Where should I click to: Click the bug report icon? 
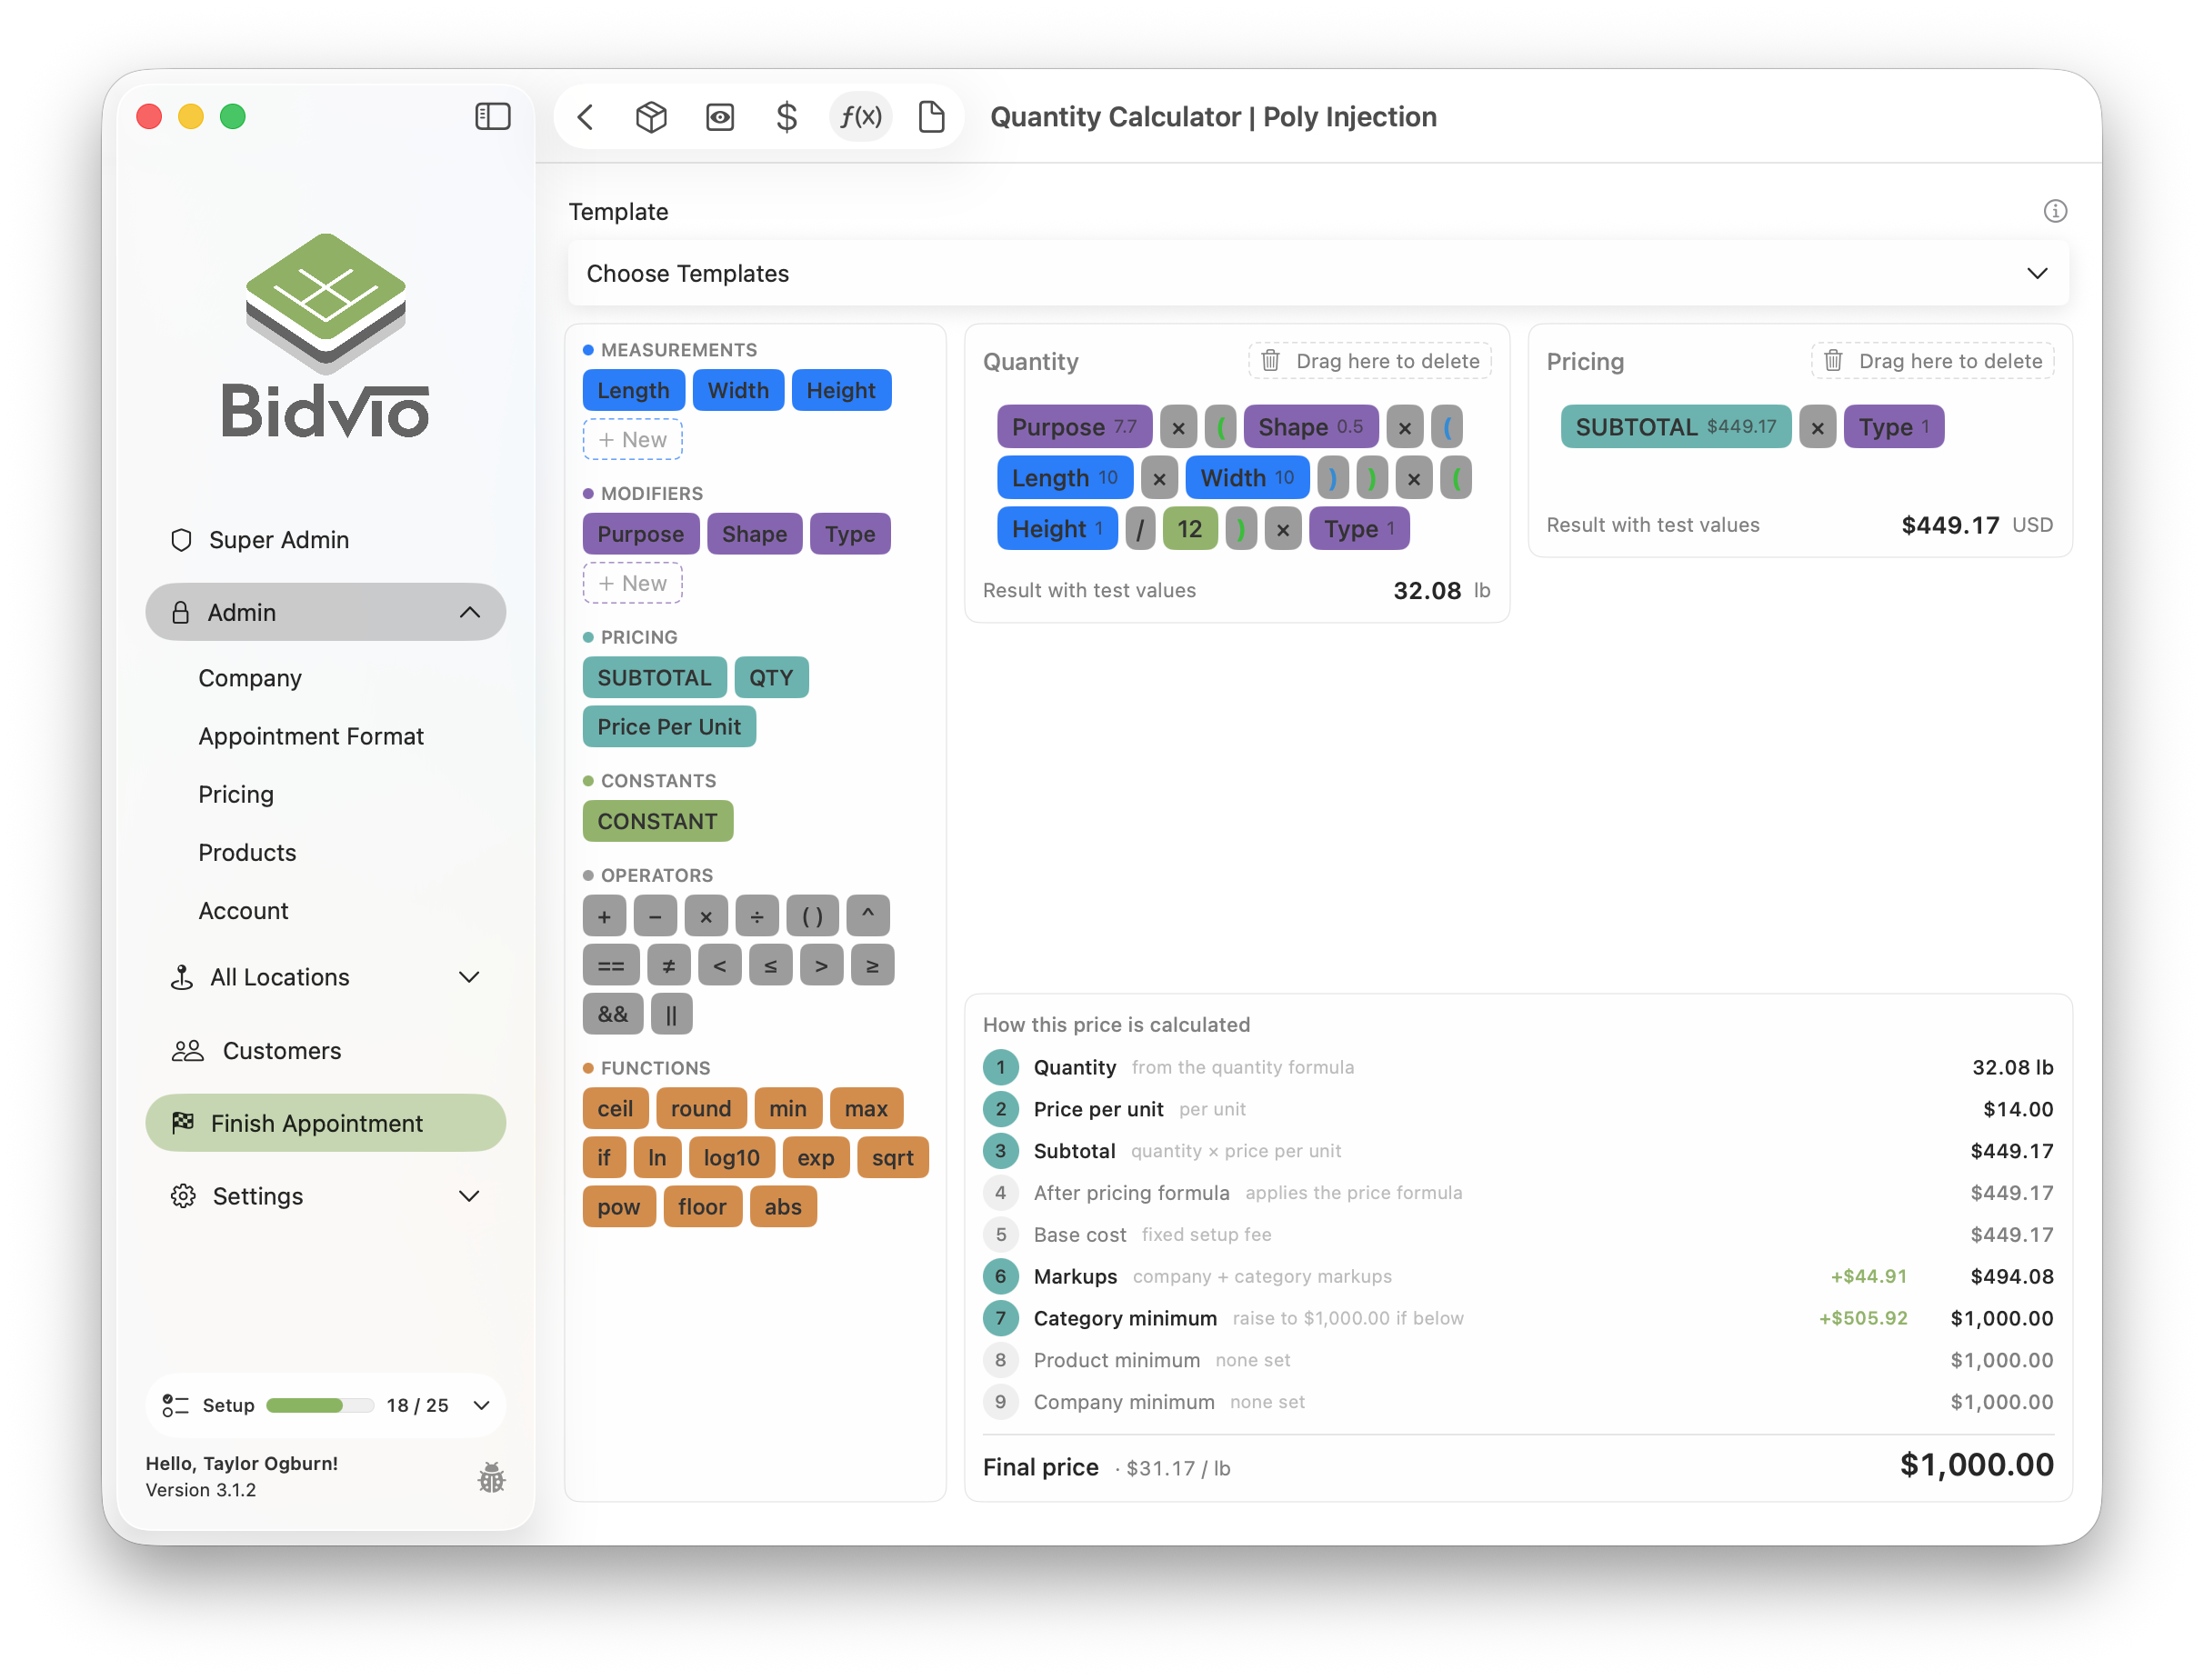491,1477
